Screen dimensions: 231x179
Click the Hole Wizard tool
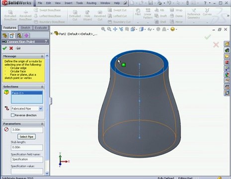[87, 15]
